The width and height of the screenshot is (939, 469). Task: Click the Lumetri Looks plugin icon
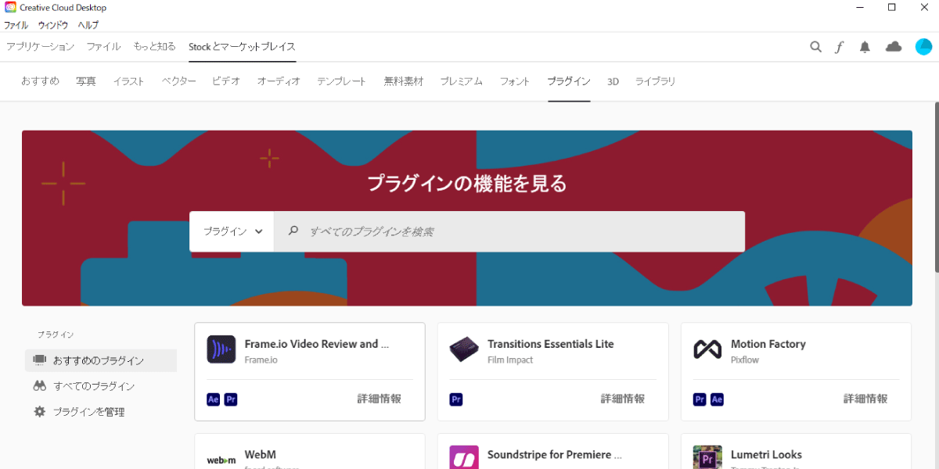pyautogui.click(x=707, y=457)
